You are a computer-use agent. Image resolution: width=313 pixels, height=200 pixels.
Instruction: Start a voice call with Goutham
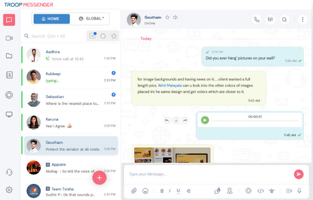pyautogui.click(x=257, y=19)
